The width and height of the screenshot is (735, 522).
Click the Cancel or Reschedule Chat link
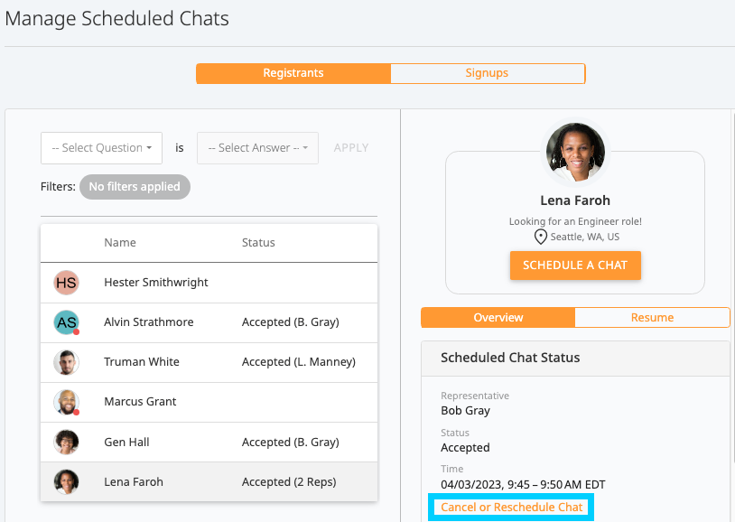point(512,508)
